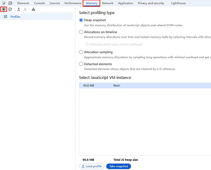Click the sliders icon beside Profiles

5,17
